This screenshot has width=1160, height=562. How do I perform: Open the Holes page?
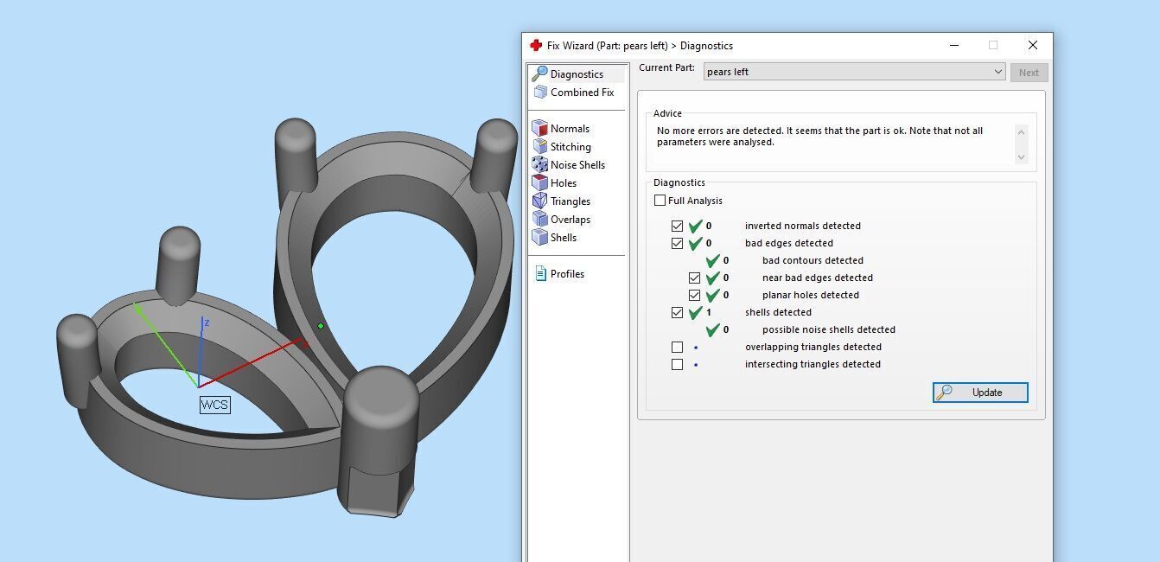point(564,183)
